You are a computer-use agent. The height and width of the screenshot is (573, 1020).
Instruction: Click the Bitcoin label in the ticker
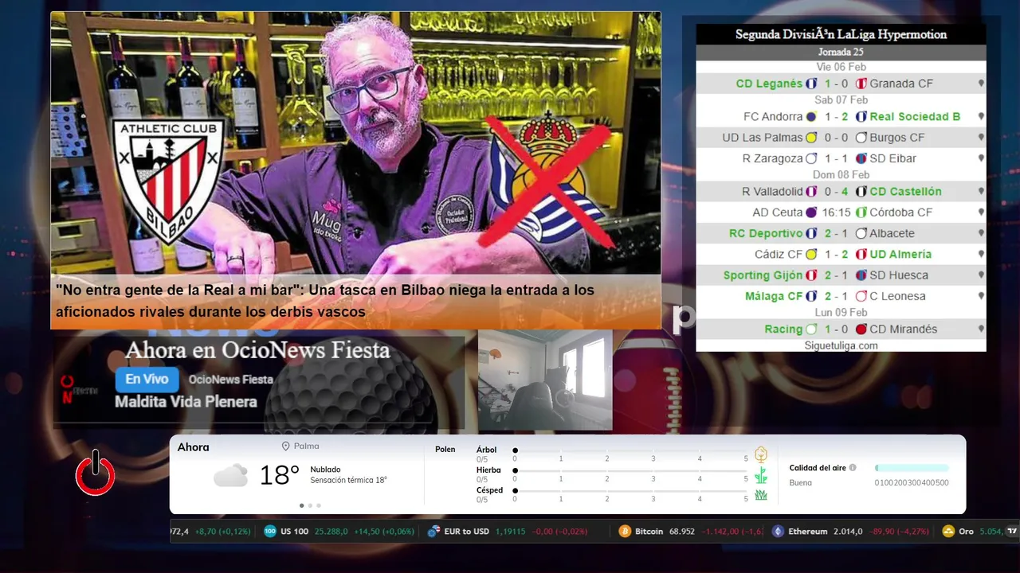(649, 532)
